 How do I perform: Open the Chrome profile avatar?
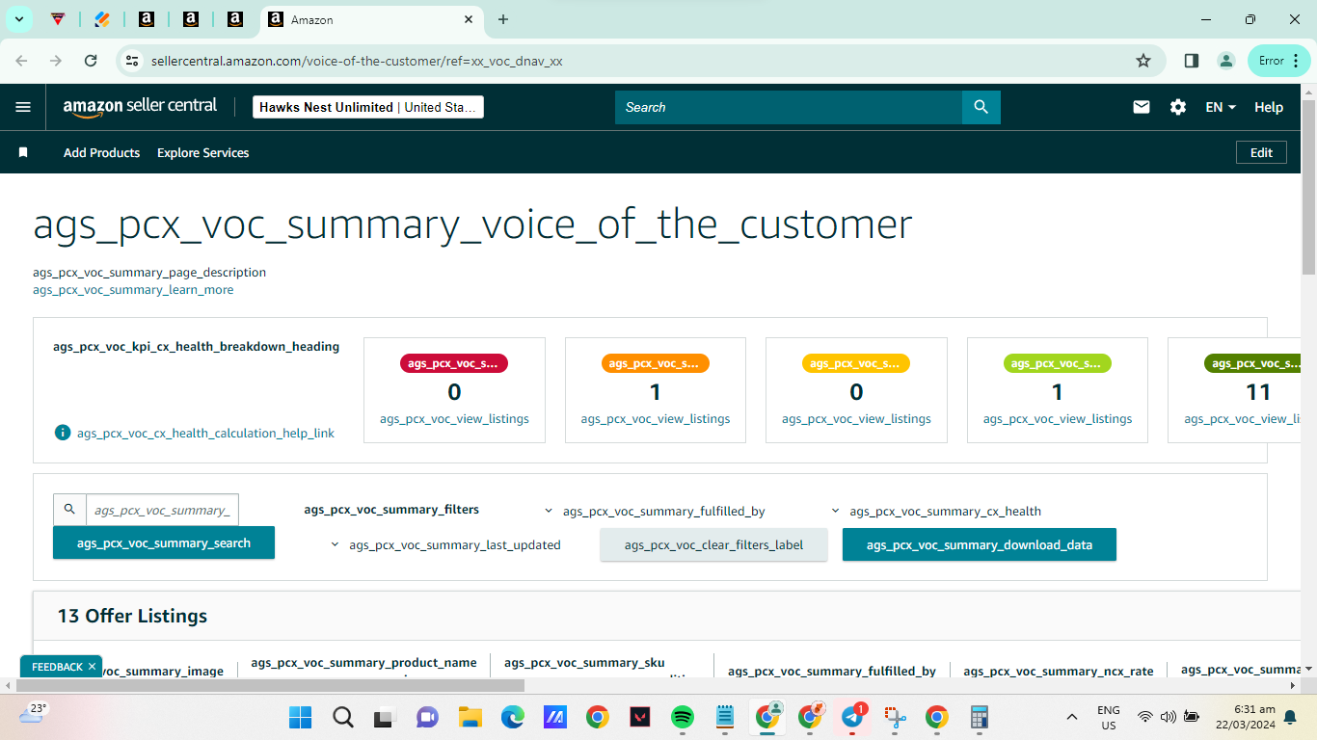1226,61
